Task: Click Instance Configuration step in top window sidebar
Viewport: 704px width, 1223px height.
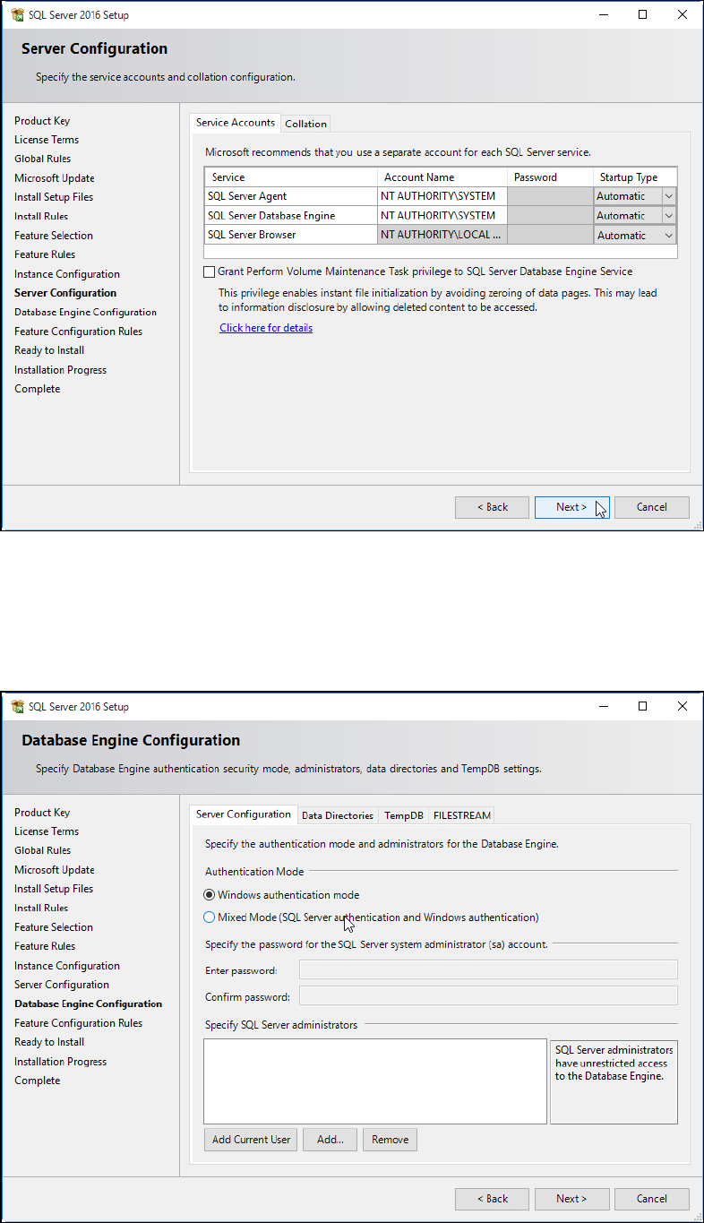Action: click(x=67, y=274)
